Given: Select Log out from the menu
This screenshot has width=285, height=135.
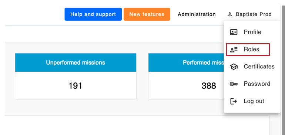Looking at the screenshot, I should [252, 101].
